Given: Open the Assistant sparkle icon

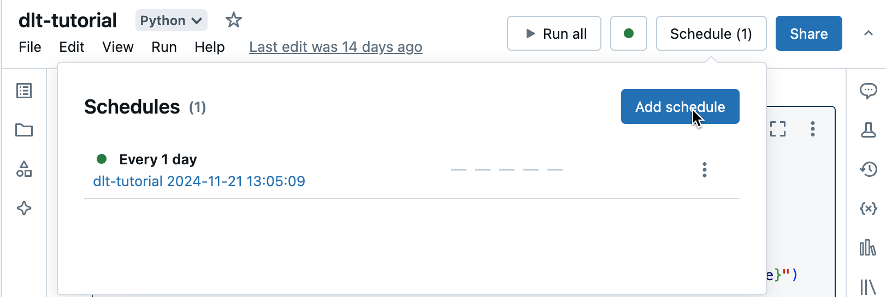Looking at the screenshot, I should [x=24, y=208].
